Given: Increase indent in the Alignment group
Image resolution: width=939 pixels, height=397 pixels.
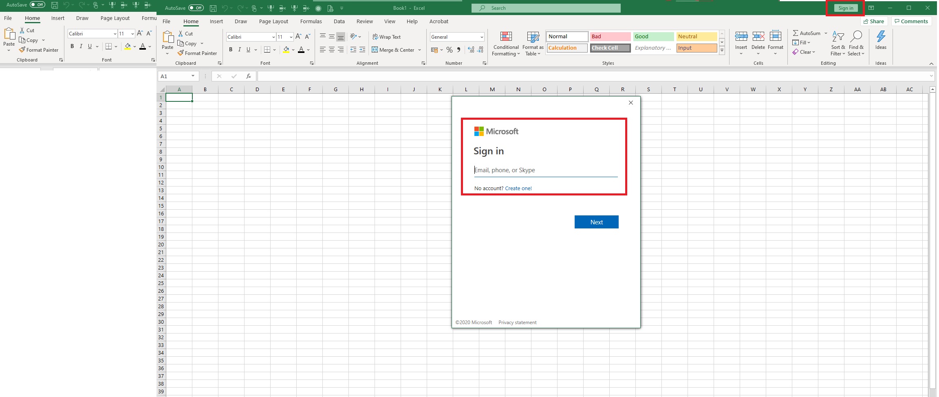Looking at the screenshot, I should click(x=362, y=50).
